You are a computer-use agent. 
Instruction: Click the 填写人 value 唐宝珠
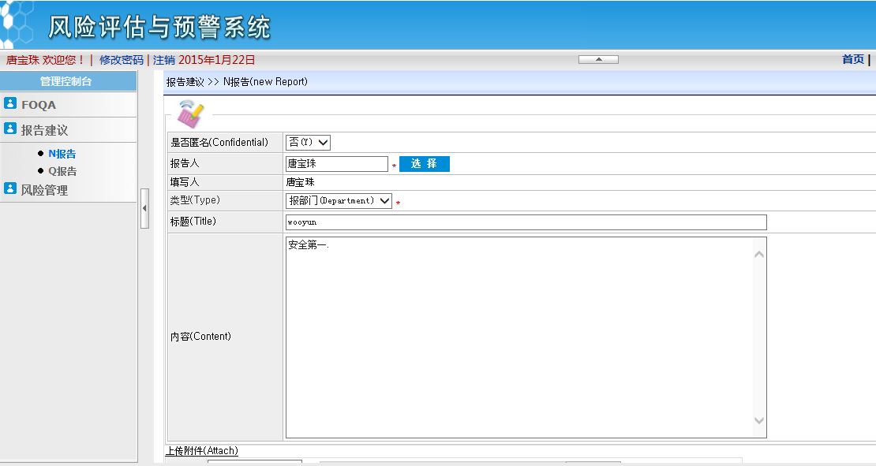coord(301,182)
